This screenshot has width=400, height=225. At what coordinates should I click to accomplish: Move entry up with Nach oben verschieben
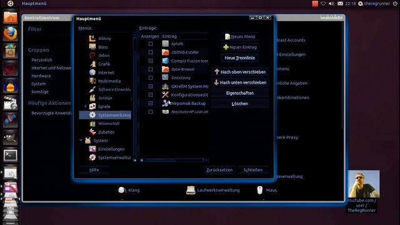(x=240, y=72)
